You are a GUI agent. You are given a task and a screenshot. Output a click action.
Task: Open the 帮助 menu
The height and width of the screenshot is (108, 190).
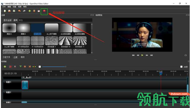pos(25,7)
